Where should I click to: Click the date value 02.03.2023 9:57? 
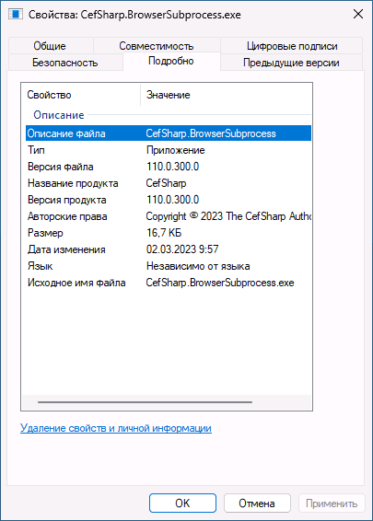pos(182,249)
